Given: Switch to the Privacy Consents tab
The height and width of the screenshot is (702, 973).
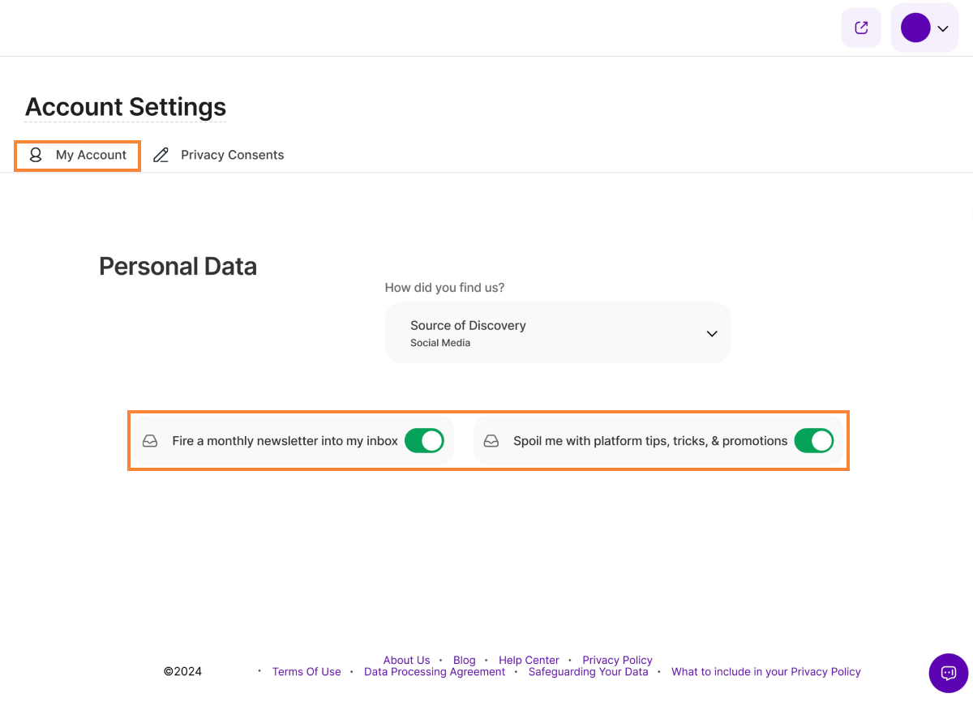Looking at the screenshot, I should click(232, 155).
